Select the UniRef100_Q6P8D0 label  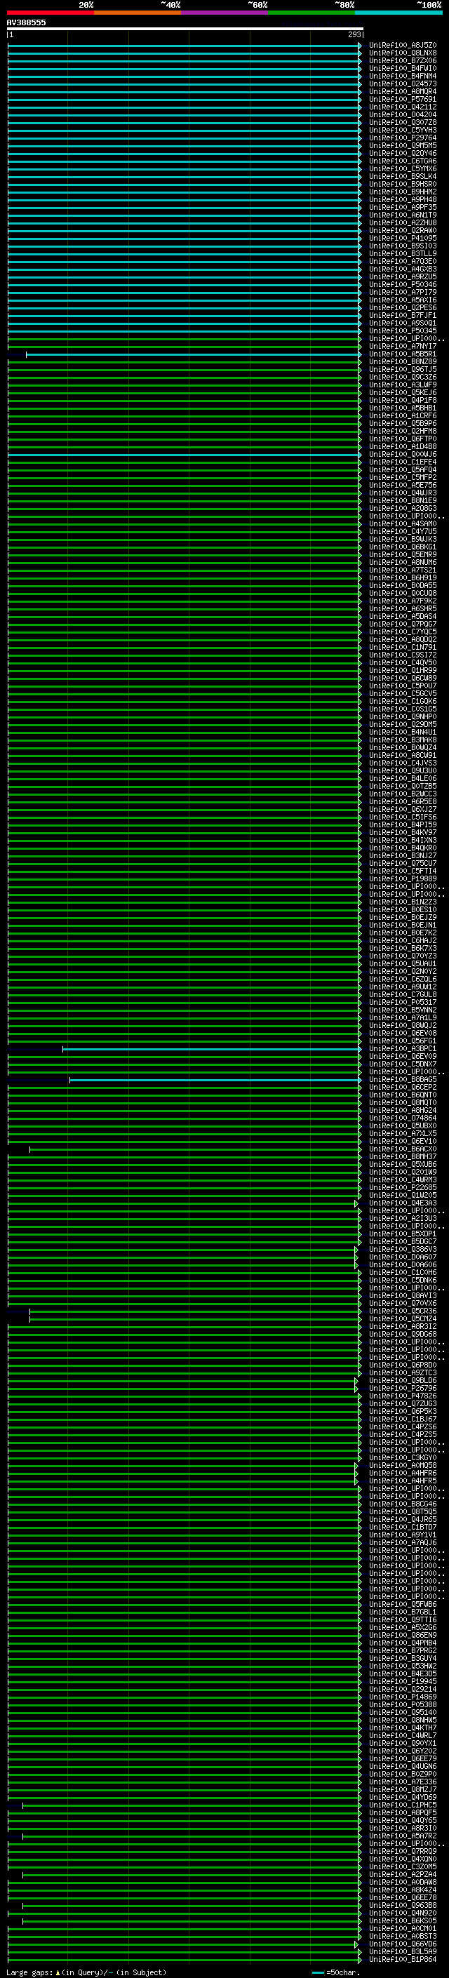tap(402, 1365)
